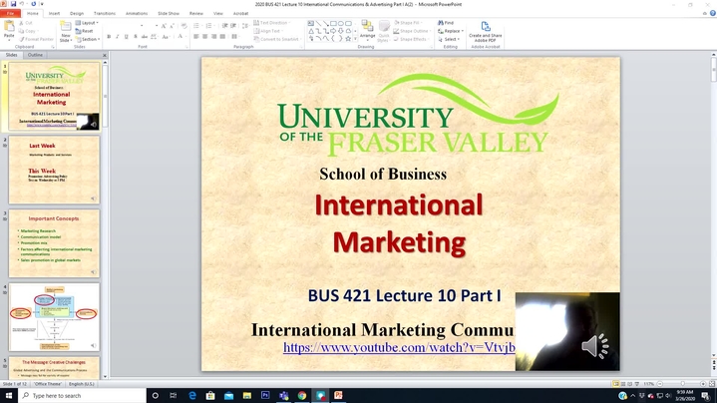
Task: Click the Paste icon in Clipboard group
Action: (x=9, y=29)
